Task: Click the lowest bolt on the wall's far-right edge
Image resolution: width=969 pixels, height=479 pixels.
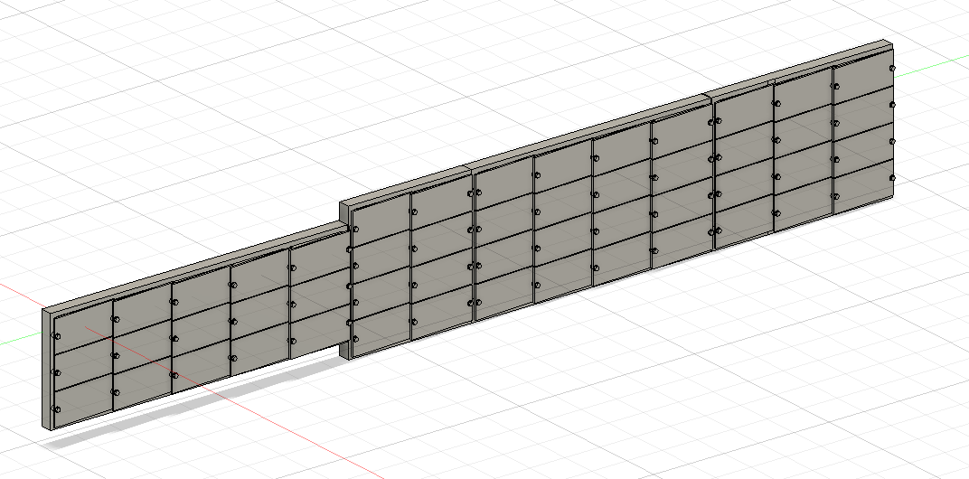Action: click(x=892, y=180)
